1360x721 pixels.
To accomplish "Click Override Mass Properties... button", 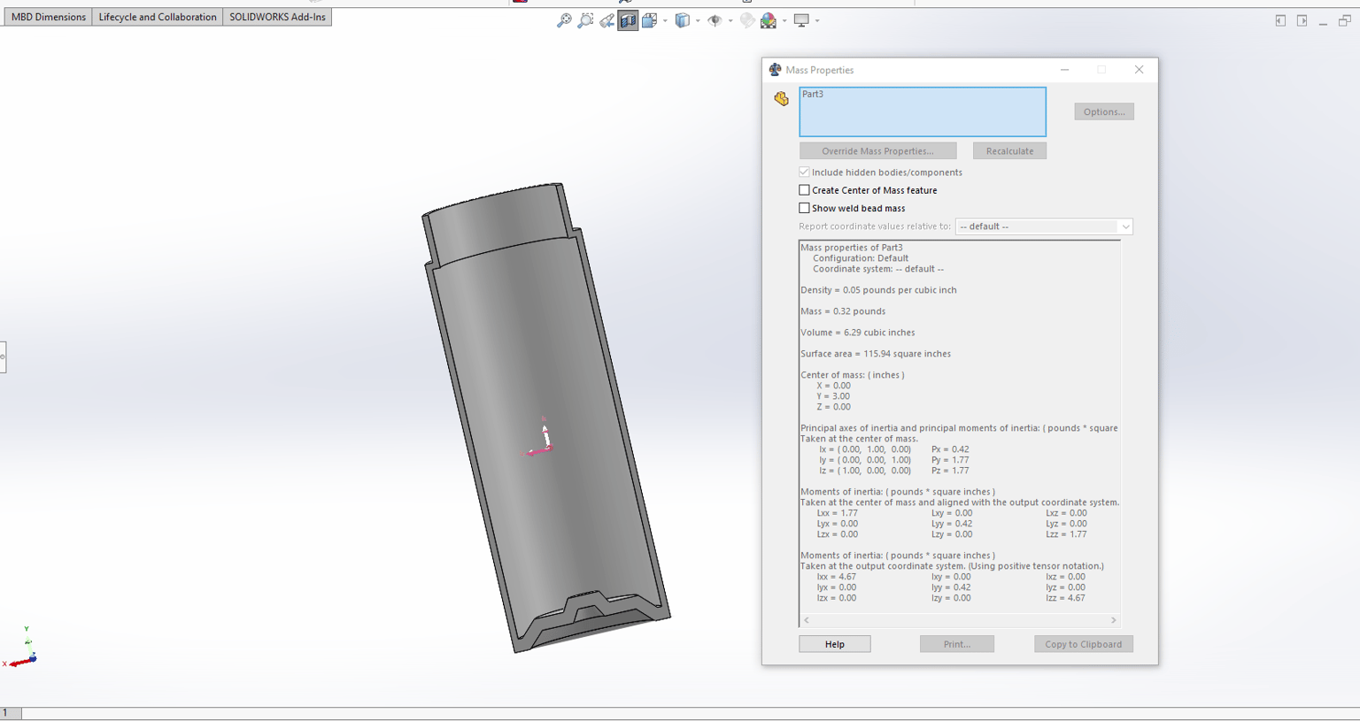I will click(877, 151).
